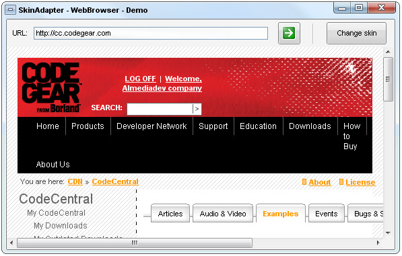Follow the CDN breadcrumb link
The image size is (402, 256).
75,181
